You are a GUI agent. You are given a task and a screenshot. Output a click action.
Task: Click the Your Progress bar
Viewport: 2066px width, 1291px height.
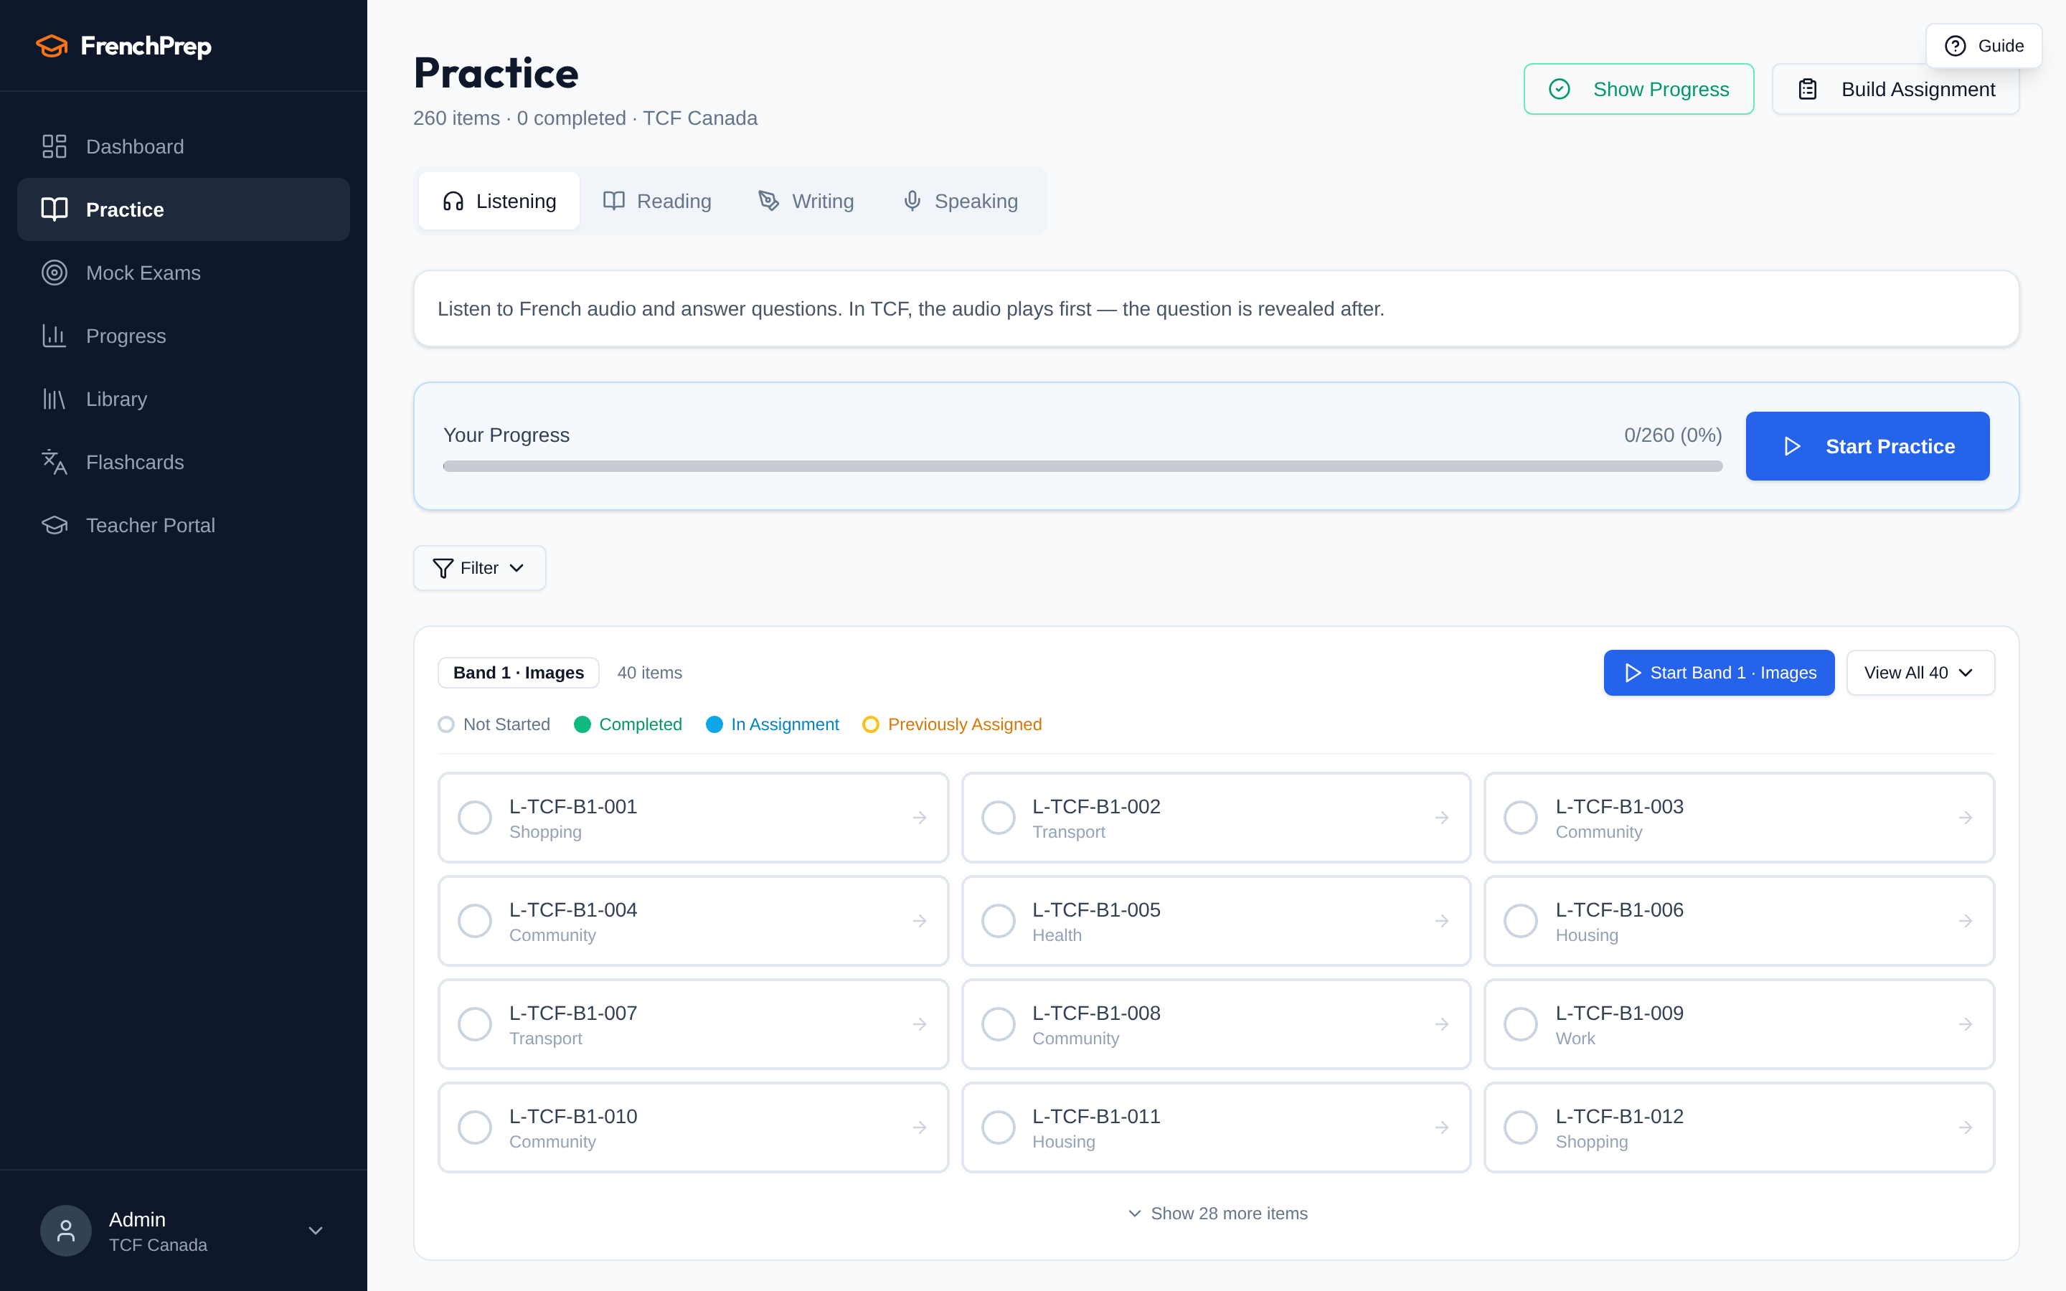click(1082, 466)
